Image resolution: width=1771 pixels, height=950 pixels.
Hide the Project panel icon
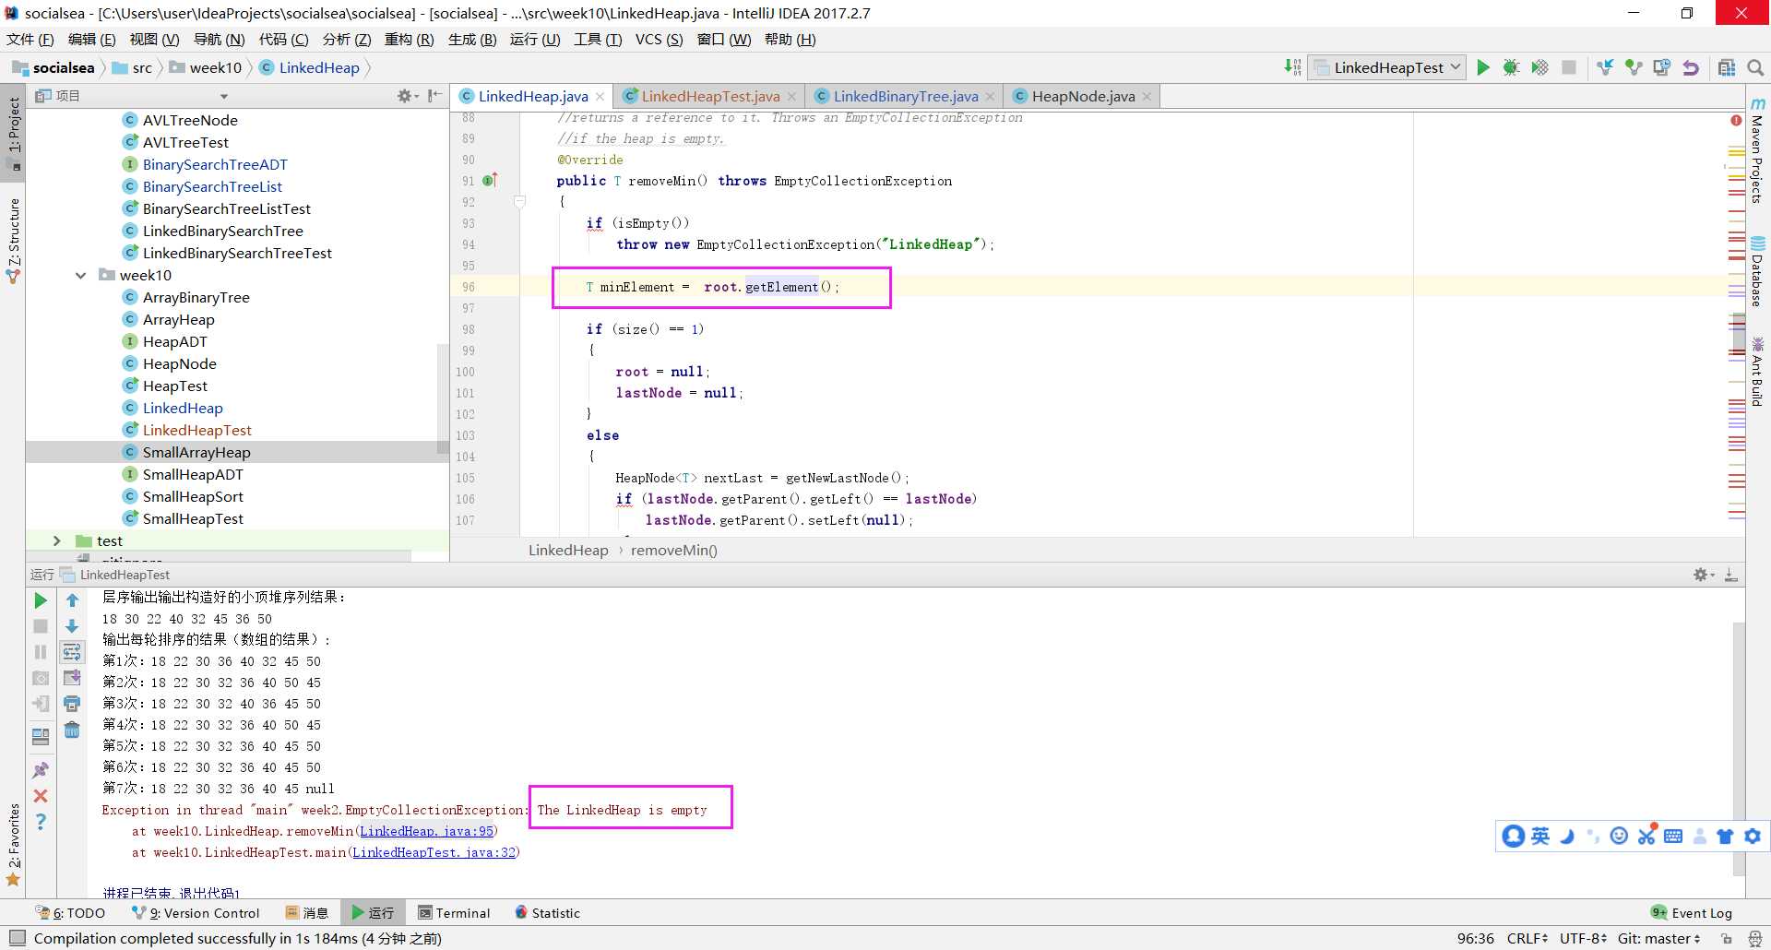pyautogui.click(x=434, y=96)
